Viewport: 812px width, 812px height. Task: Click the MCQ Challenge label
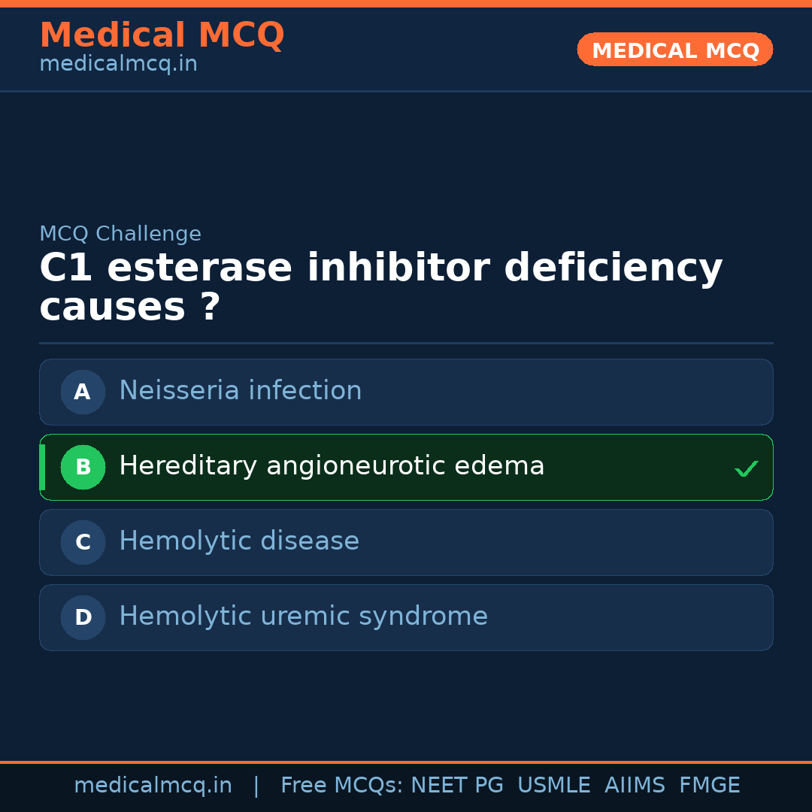click(120, 235)
